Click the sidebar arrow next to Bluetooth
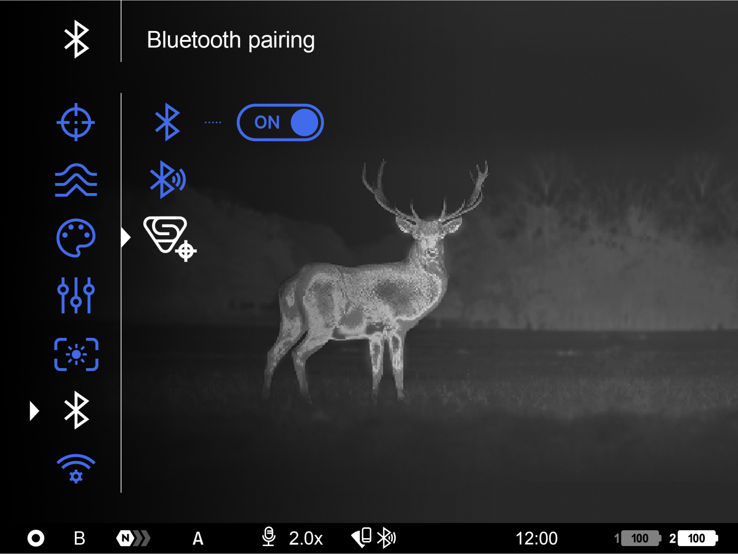Image resolution: width=738 pixels, height=554 pixels. [34, 411]
